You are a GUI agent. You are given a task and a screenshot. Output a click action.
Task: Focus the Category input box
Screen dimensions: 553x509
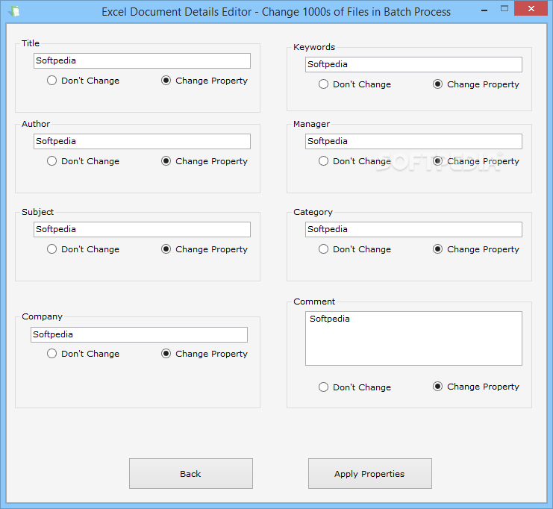(x=413, y=229)
